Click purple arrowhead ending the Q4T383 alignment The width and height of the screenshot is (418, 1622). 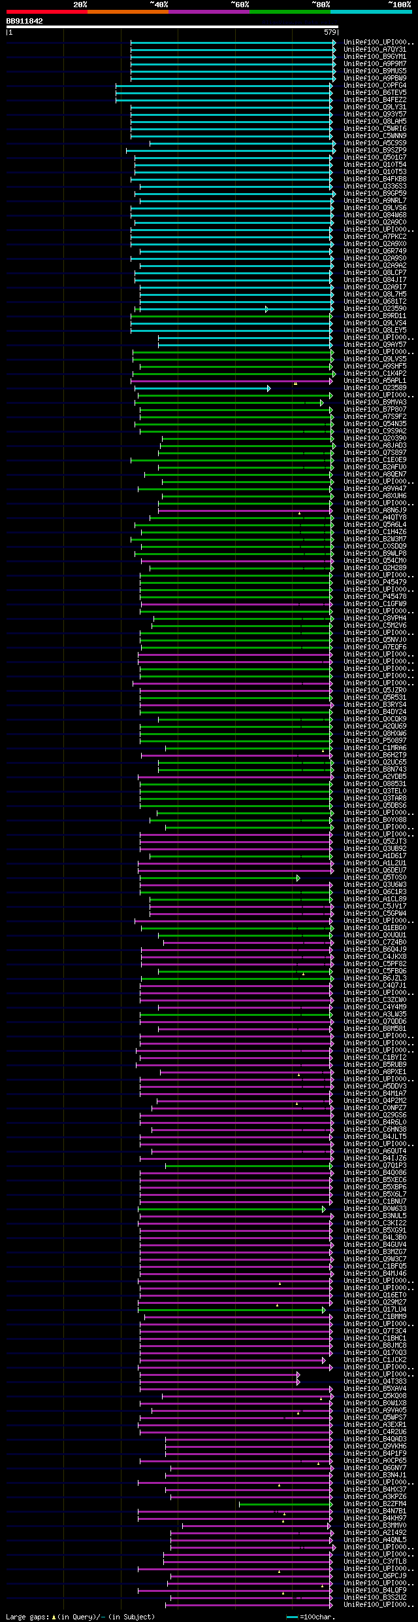(298, 1382)
